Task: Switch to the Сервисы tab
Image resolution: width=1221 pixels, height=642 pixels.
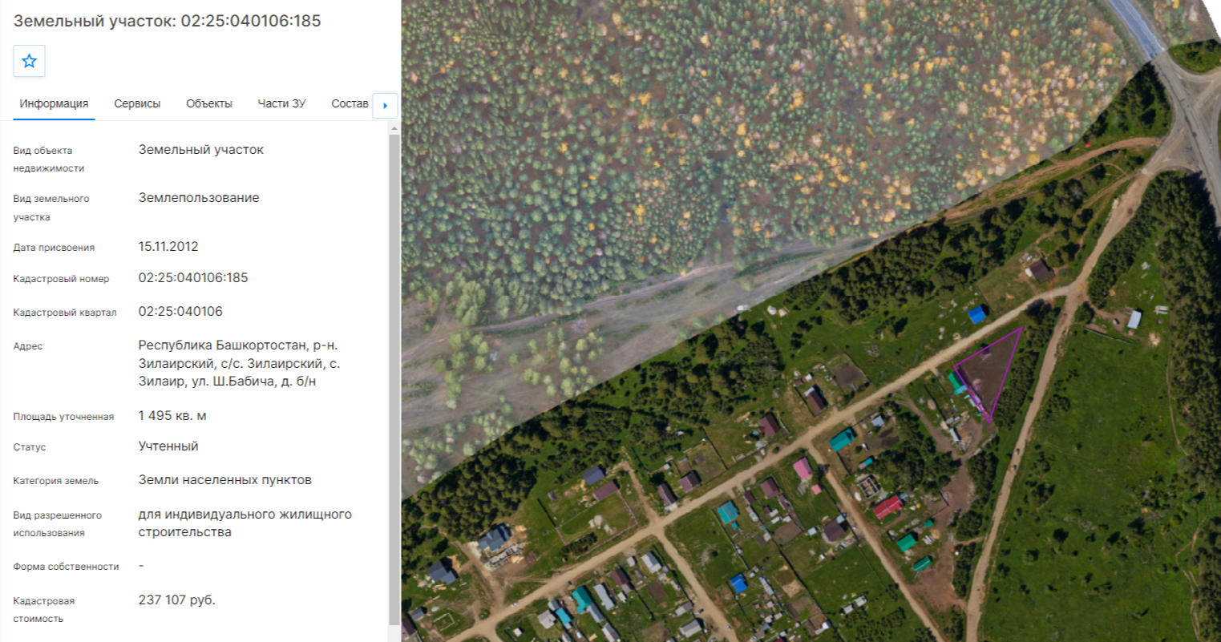Action: pos(137,103)
